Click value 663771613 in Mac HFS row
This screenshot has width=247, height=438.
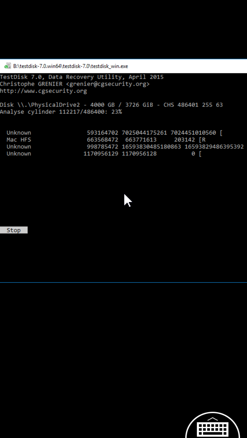[141, 140]
